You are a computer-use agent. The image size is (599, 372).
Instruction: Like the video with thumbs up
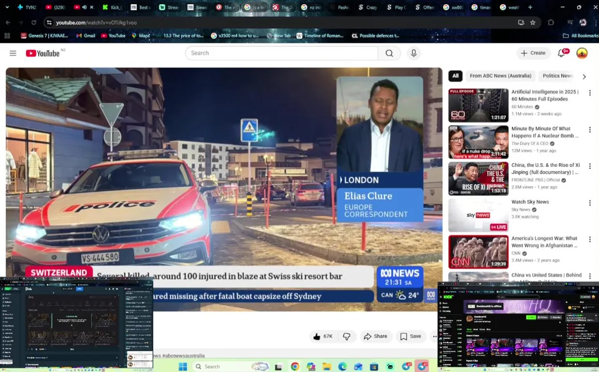tap(323, 336)
